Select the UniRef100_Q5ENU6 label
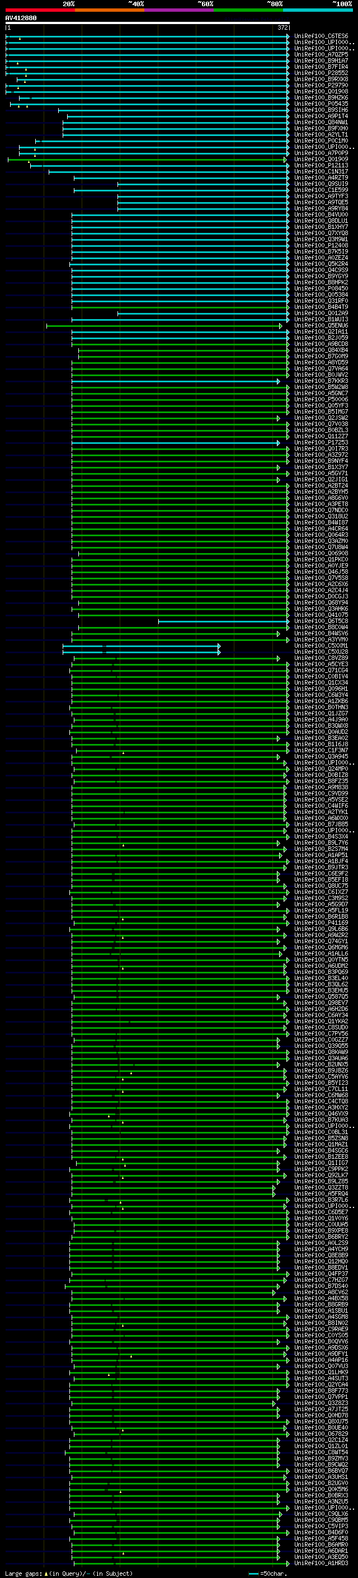This screenshot has height=1578, width=358. coord(321,325)
